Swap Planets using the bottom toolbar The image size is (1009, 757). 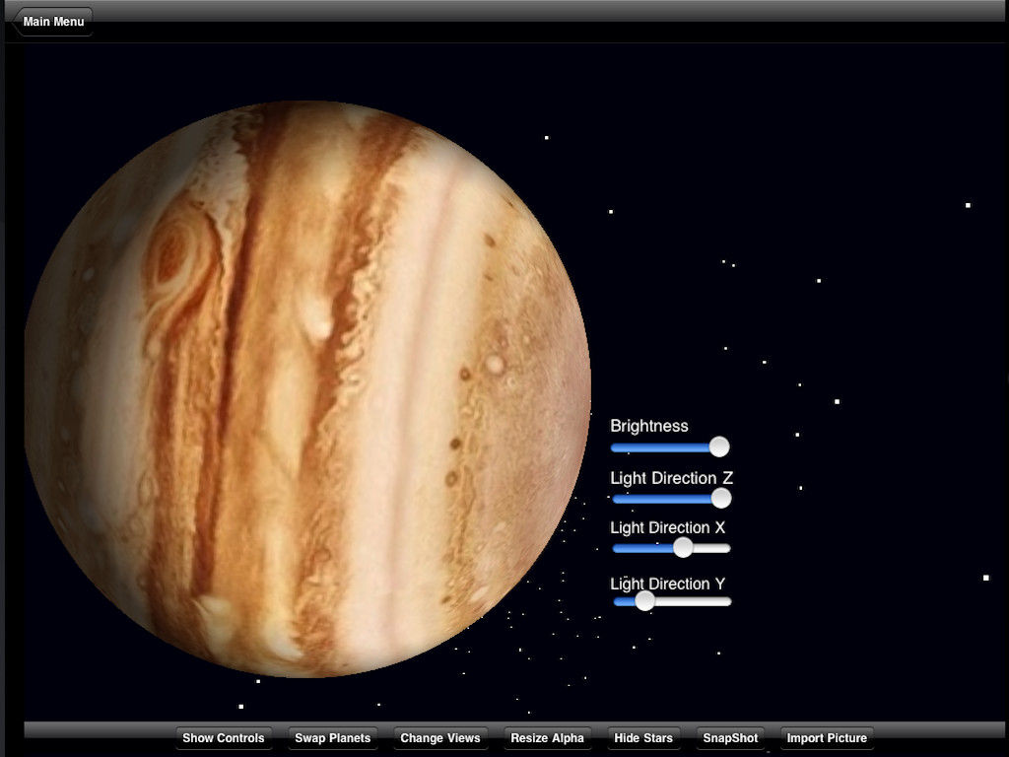click(x=333, y=737)
